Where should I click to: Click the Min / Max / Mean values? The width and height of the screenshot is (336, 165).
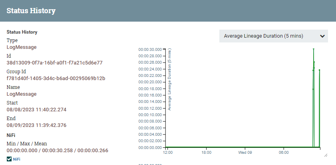58,151
